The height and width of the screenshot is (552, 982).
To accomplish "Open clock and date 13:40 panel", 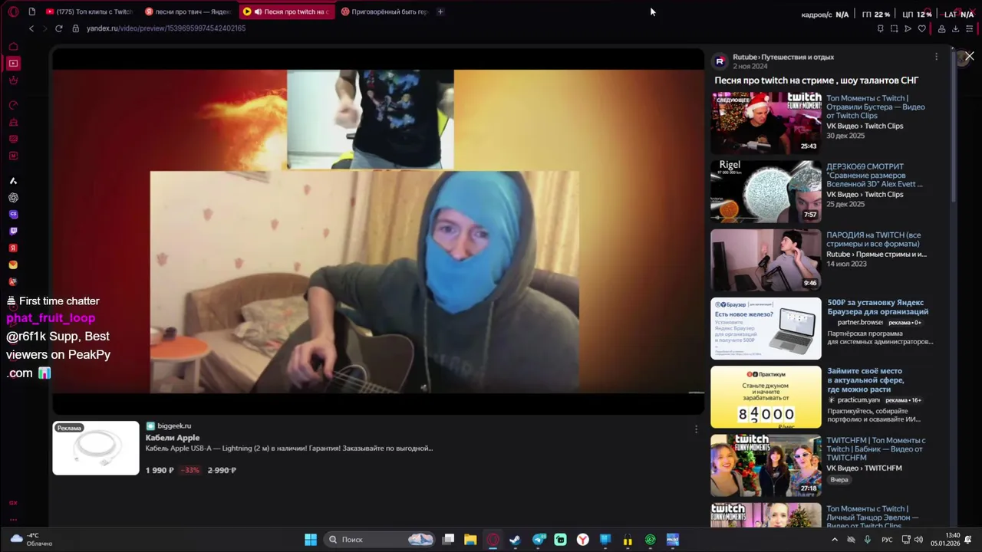I will [x=945, y=539].
